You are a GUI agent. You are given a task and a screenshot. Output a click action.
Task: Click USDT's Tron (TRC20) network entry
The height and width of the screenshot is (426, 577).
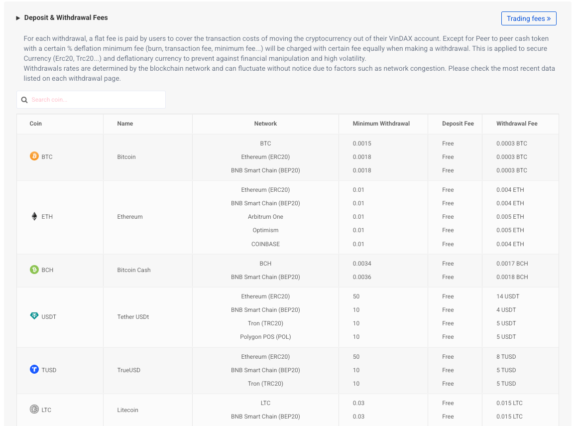pyautogui.click(x=265, y=323)
